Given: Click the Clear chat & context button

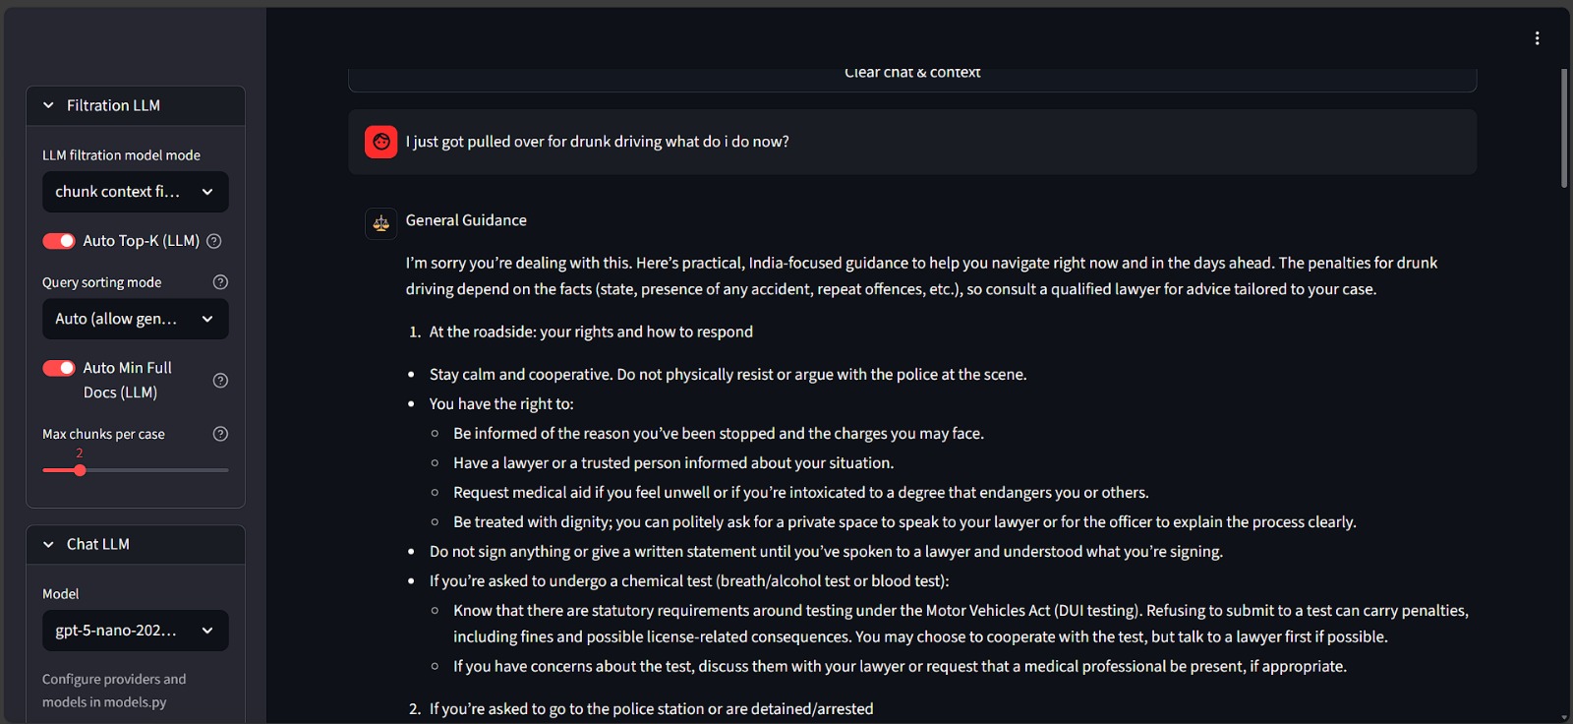Looking at the screenshot, I should pos(912,75).
